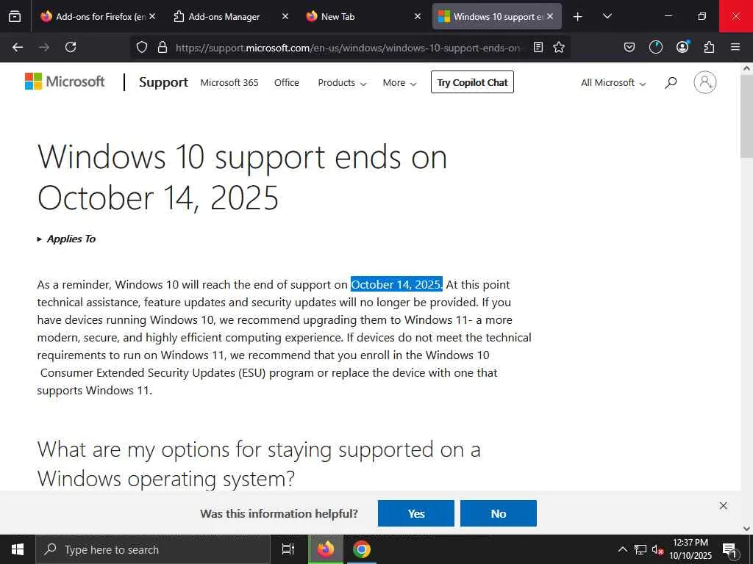Close the Add-ons Manager tab
Viewport: 753px width, 564px height.
285,16
